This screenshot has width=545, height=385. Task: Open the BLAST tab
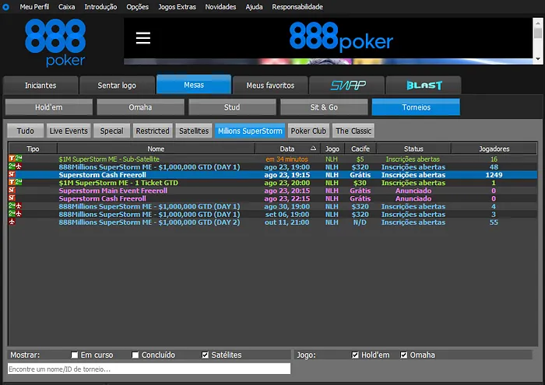click(424, 85)
